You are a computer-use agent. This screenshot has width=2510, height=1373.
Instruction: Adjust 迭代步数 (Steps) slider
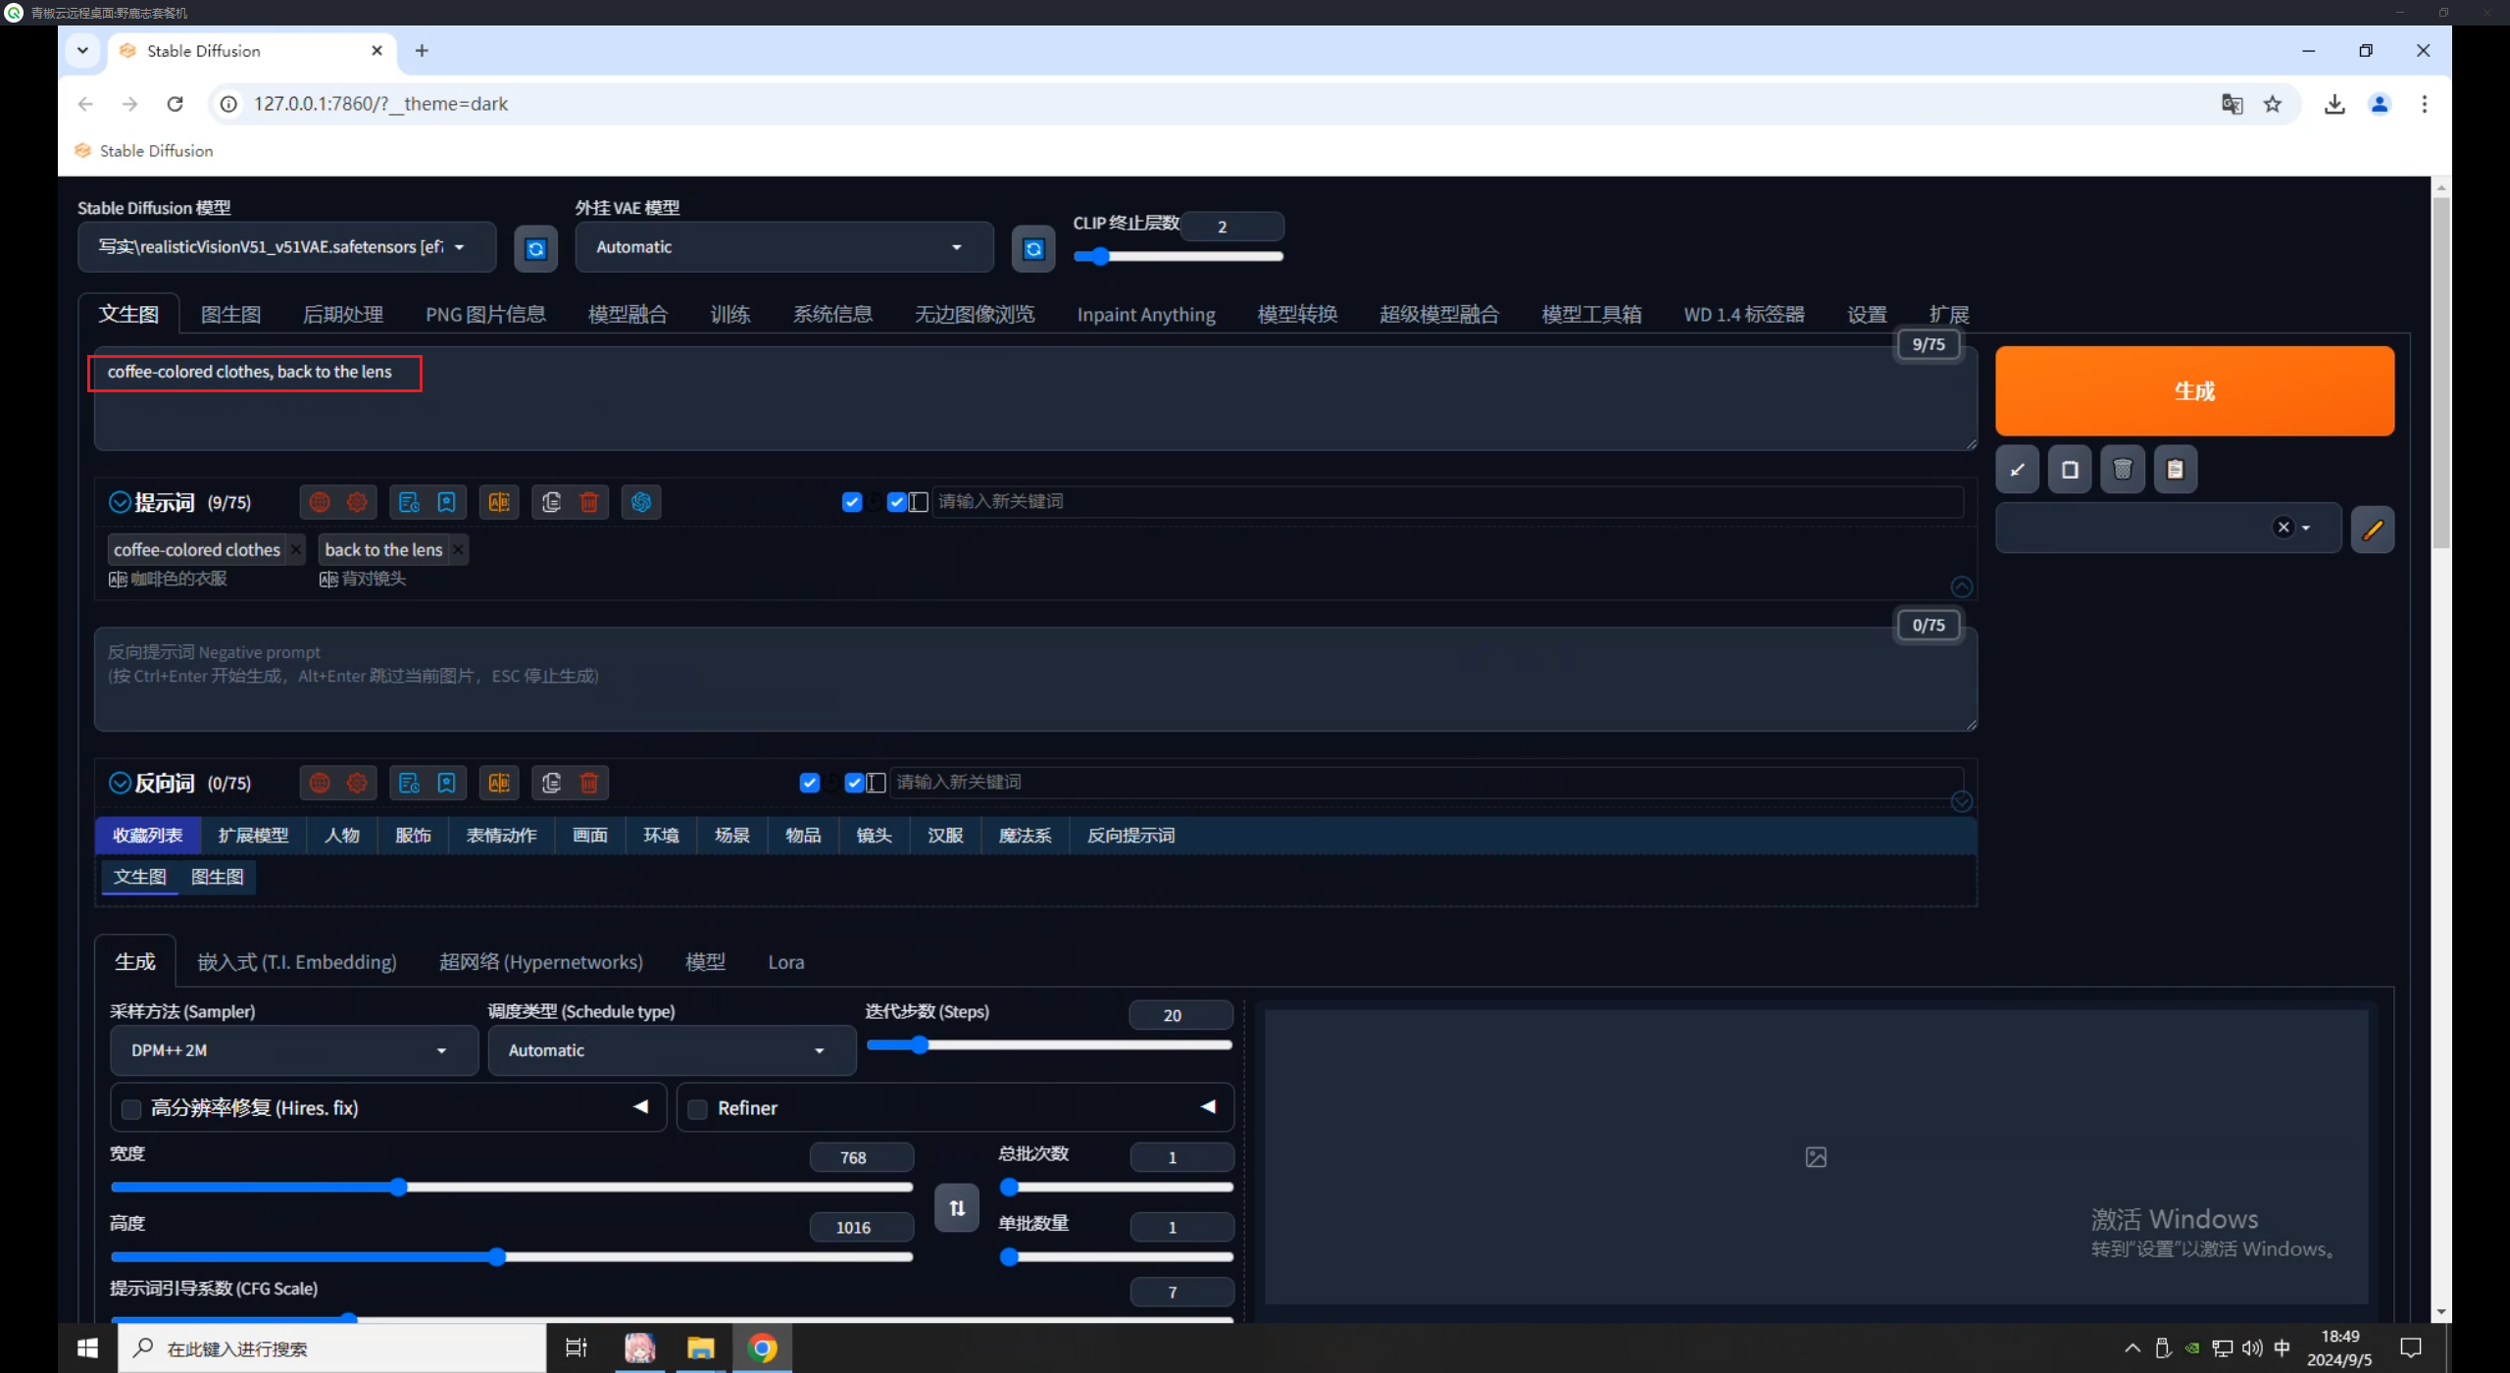[x=1049, y=1044]
